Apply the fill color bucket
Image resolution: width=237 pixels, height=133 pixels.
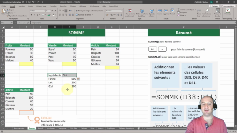(49, 15)
